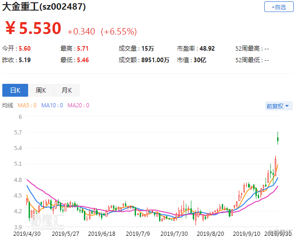Click the 52周最高 field
The image size is (296, 239).
click(252, 49)
